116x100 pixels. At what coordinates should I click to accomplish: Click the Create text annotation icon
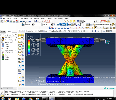[82, 25]
